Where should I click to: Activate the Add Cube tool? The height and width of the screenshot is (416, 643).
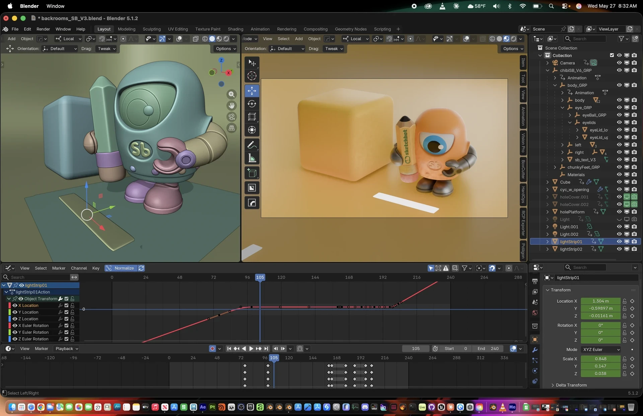tap(252, 173)
